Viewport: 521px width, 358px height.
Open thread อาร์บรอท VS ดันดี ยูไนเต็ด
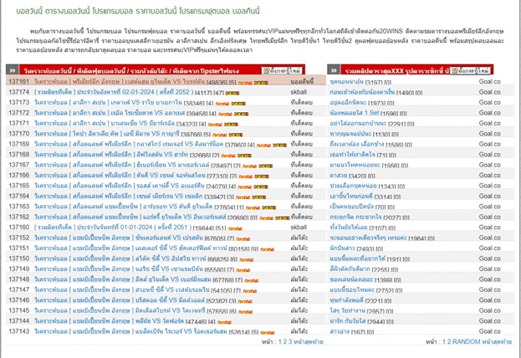coord(123,207)
